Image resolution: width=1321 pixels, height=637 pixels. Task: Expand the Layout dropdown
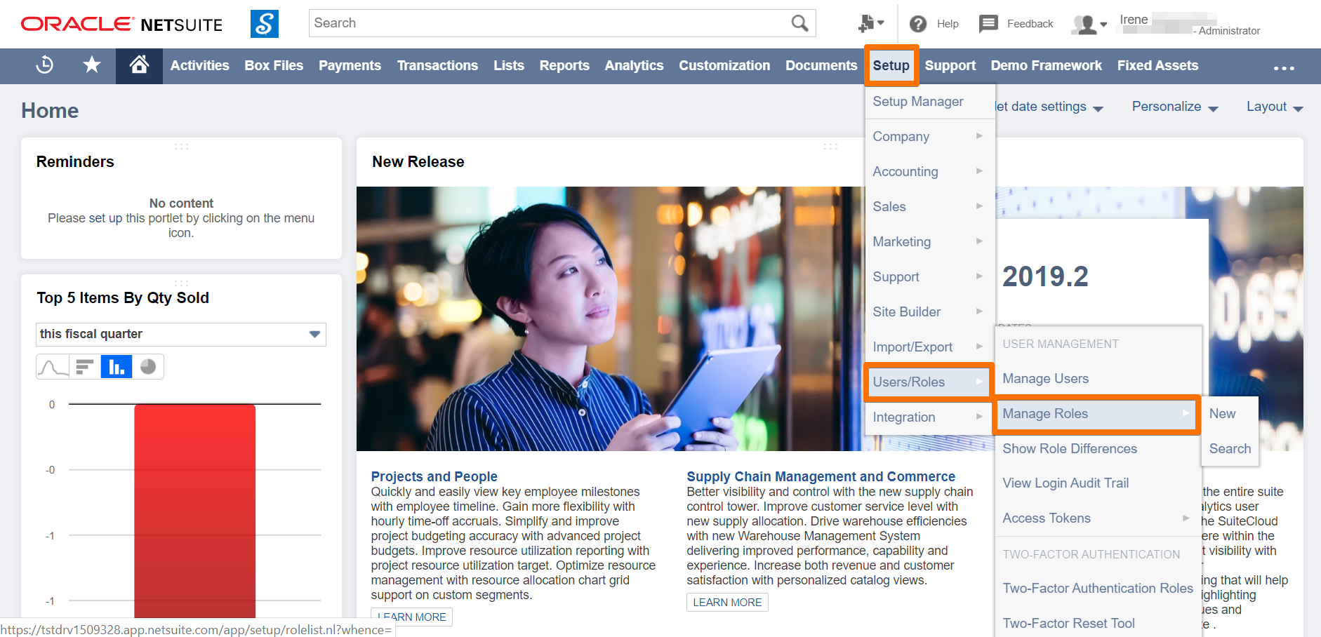pos(1275,107)
